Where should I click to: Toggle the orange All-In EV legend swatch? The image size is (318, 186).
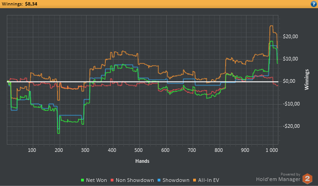tap(195, 180)
